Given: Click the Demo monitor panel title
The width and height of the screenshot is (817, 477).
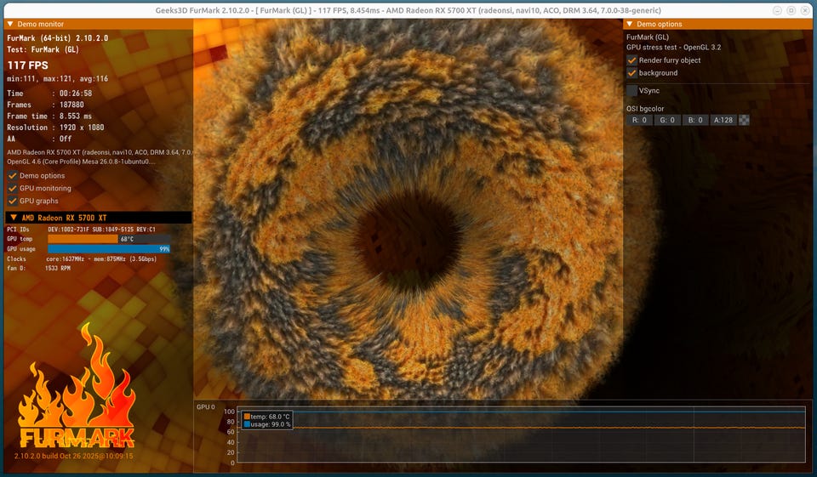Looking at the screenshot, I should 41,24.
